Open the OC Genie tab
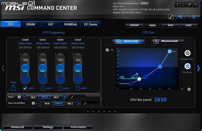202x131 pixels. coord(91,24)
